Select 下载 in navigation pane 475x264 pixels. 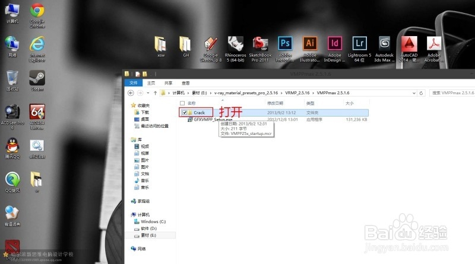pyautogui.click(x=141, y=112)
